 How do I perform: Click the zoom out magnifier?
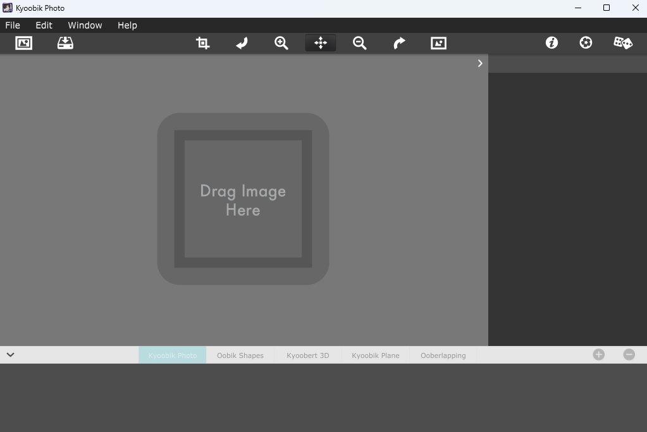(359, 43)
